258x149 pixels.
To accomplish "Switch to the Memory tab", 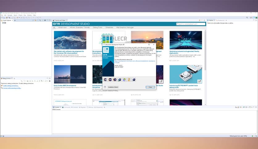I will [x=91, y=107].
